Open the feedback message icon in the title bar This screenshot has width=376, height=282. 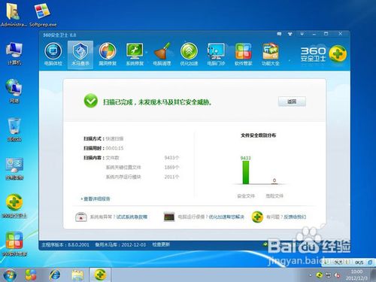[x=279, y=34]
